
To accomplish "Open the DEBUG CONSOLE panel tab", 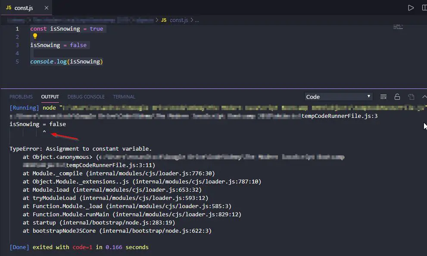I will (86, 97).
